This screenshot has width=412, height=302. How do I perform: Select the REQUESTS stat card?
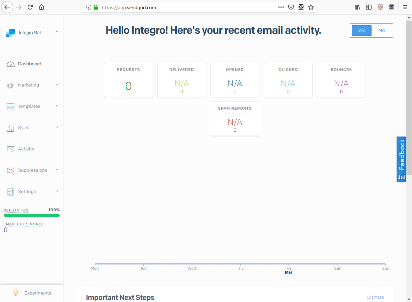(x=128, y=80)
